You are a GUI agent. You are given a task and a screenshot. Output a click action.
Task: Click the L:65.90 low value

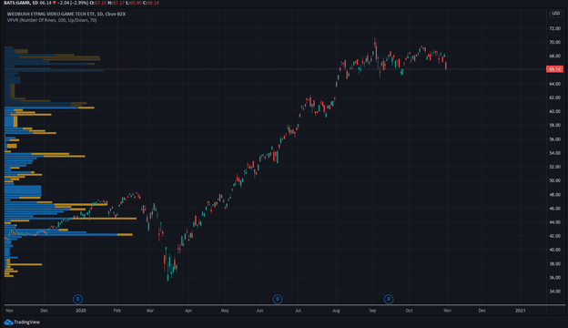pos(133,3)
